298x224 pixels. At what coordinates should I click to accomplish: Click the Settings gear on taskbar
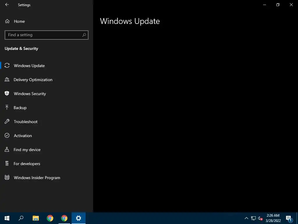point(79,218)
